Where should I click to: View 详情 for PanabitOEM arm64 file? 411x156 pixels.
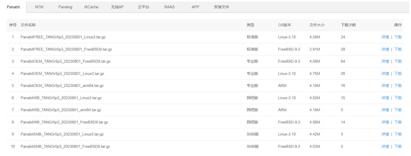pos(385,86)
